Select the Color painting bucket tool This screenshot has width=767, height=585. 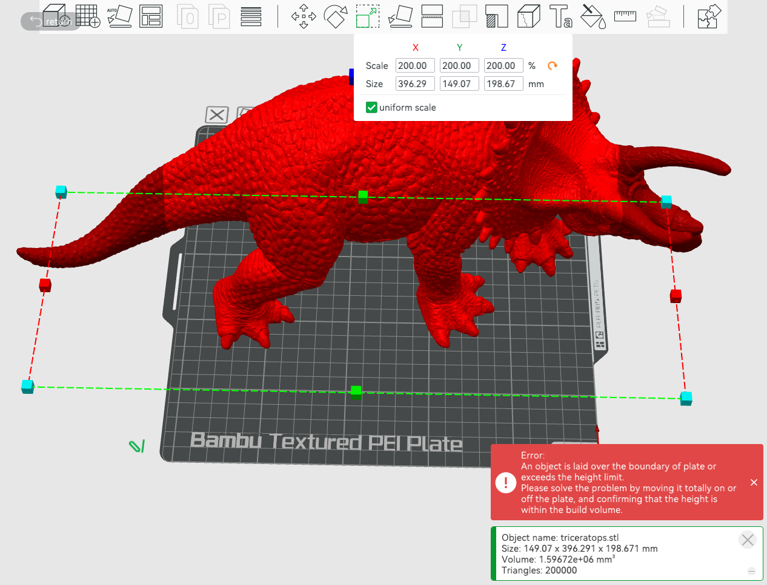pos(593,16)
